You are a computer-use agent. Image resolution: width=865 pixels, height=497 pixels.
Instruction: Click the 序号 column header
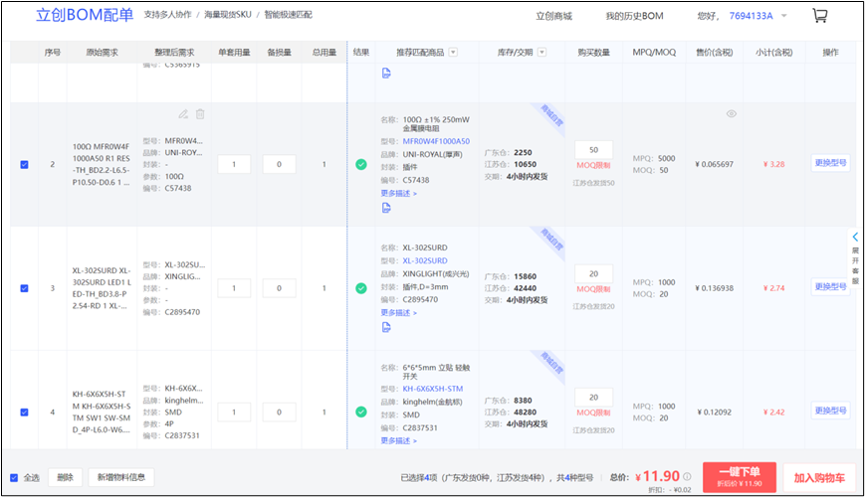[x=53, y=53]
